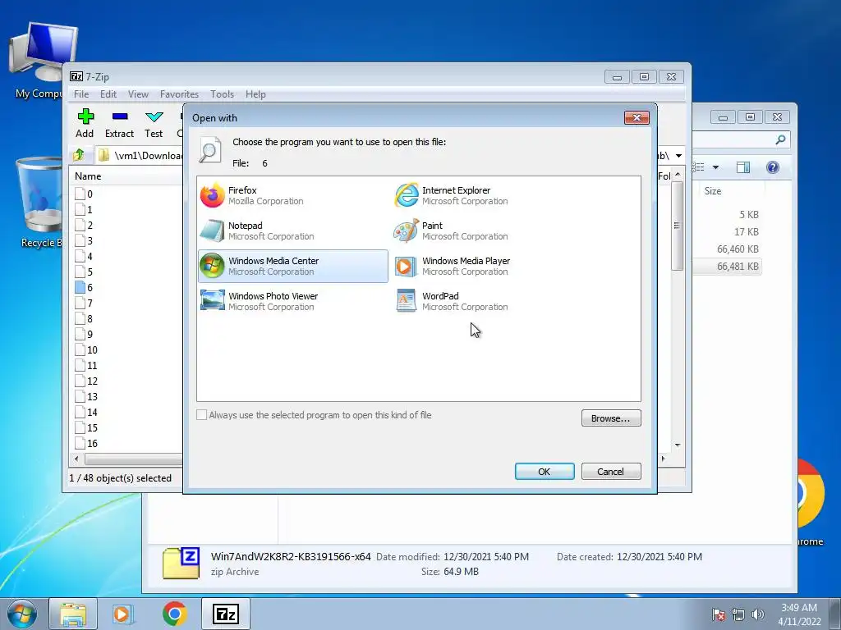Open the Action Center flag icon
Viewport: 841px width, 630px height.
[719, 614]
